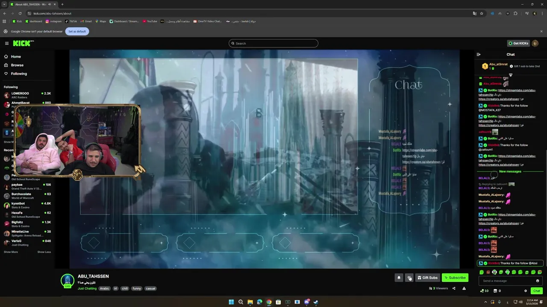Click the translate page icon in address bar
Image resolution: width=547 pixels, height=307 pixels.
(x=474, y=13)
